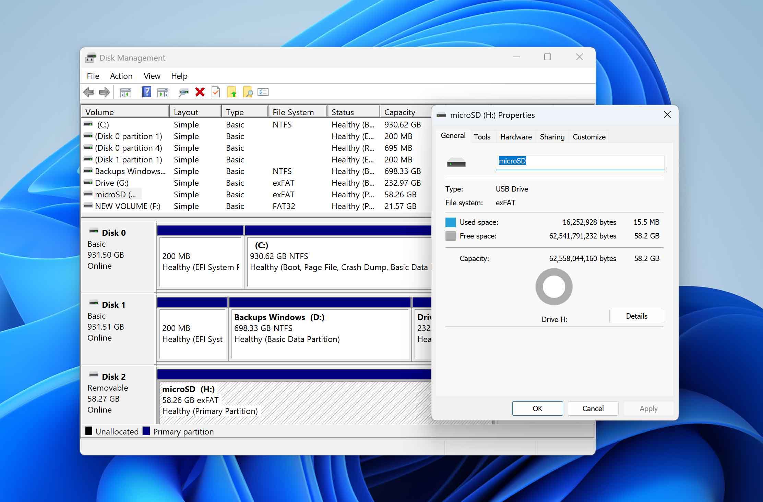Click the red X Delete toolbar icon

[x=200, y=92]
